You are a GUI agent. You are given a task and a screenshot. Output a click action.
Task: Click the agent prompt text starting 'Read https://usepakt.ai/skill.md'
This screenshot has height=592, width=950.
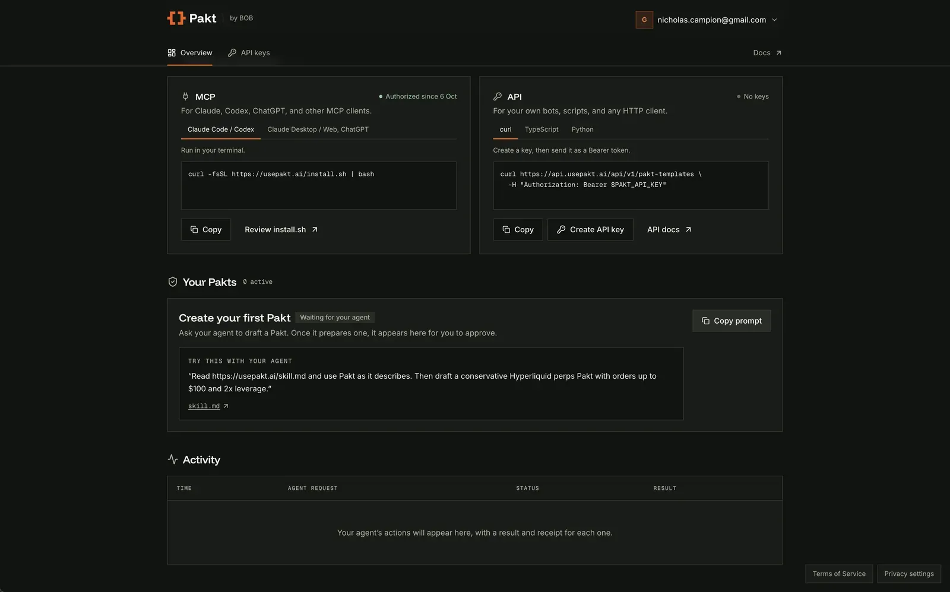(422, 382)
